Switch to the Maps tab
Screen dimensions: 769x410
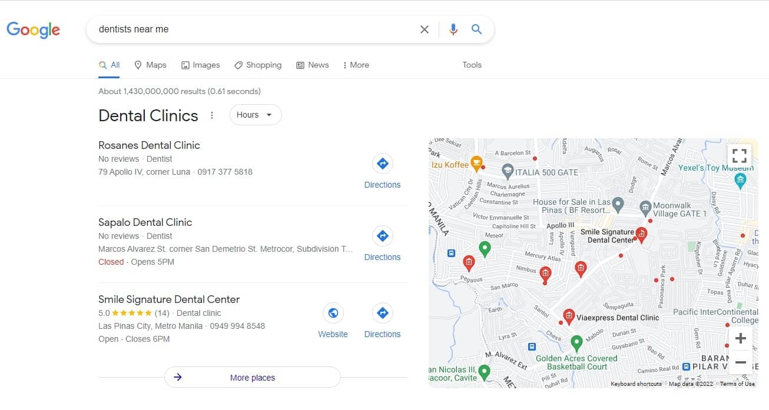(150, 65)
